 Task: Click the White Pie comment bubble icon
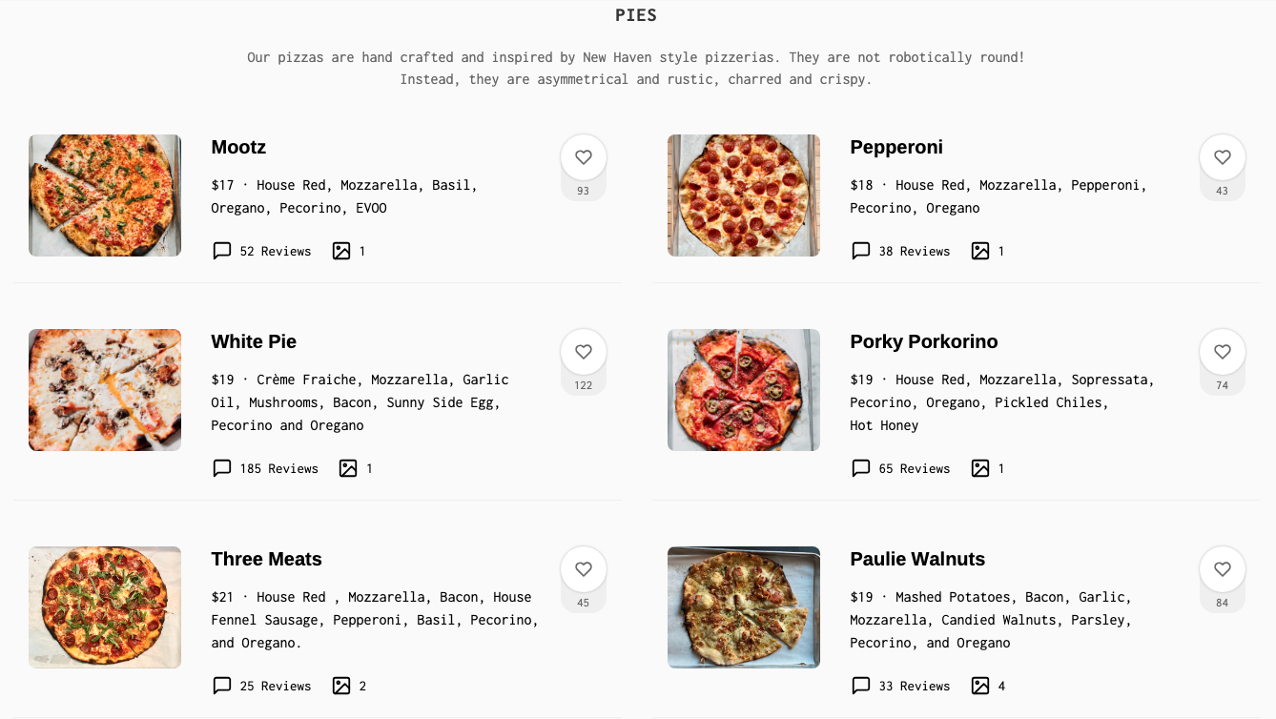tap(222, 468)
